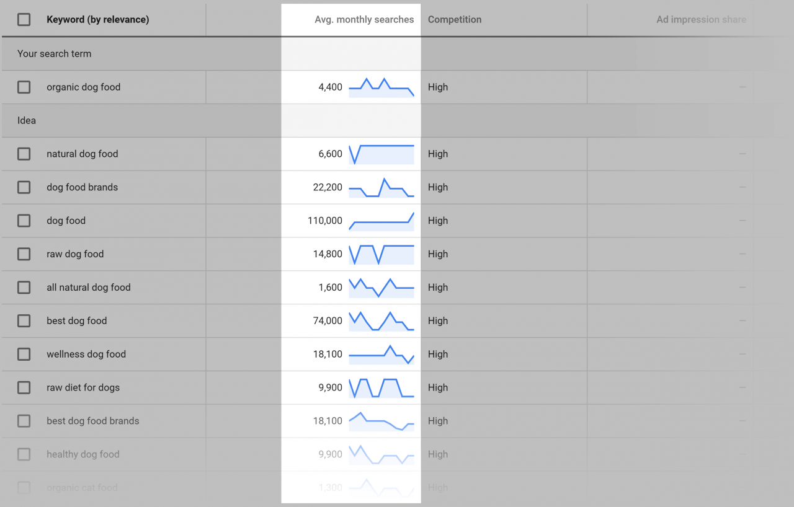Viewport: 794px width, 507px height.
Task: Click the best dog food brands keyword
Action: (92, 421)
